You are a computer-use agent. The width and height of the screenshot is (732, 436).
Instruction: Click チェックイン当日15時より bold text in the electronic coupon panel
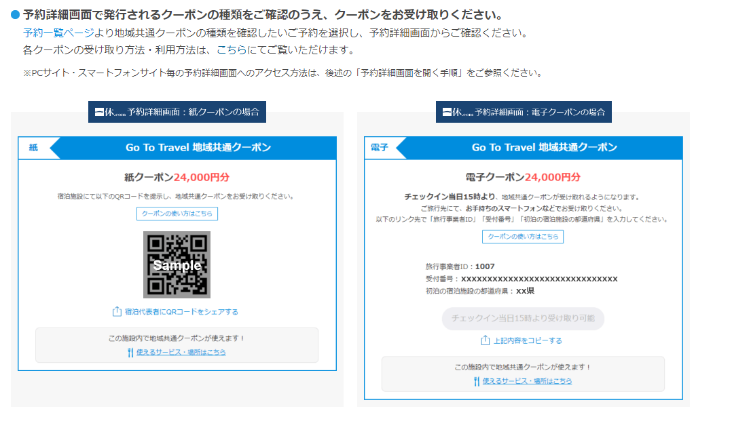pyautogui.click(x=450, y=197)
